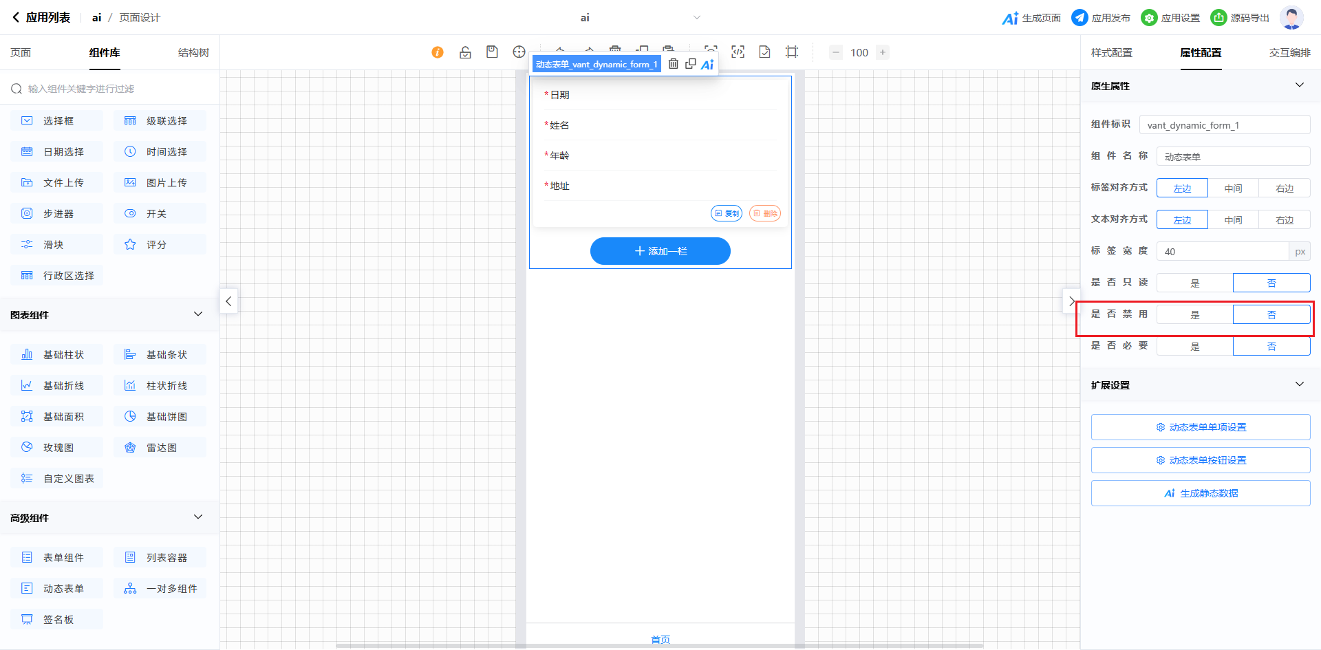Click the code view brackets icon
The height and width of the screenshot is (650, 1321).
coord(738,52)
